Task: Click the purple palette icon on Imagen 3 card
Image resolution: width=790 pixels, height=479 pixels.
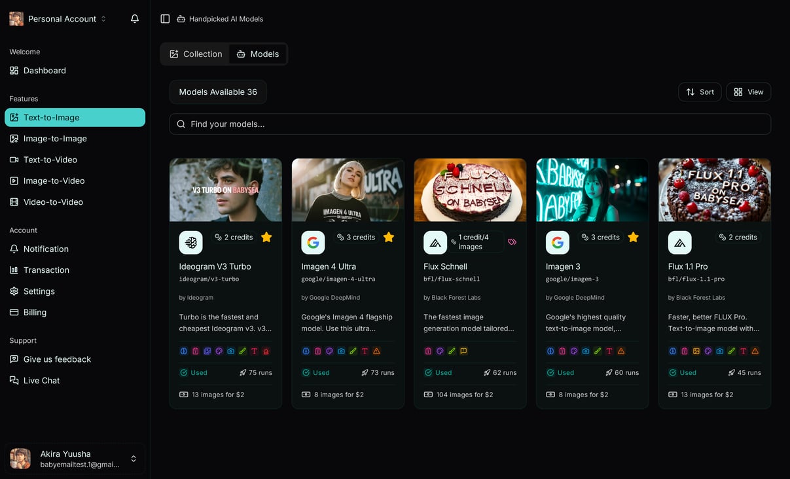Action: pyautogui.click(x=574, y=351)
